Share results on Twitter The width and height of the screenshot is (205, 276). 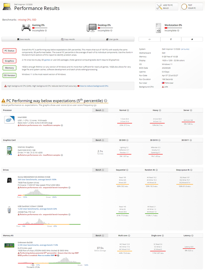192,39
